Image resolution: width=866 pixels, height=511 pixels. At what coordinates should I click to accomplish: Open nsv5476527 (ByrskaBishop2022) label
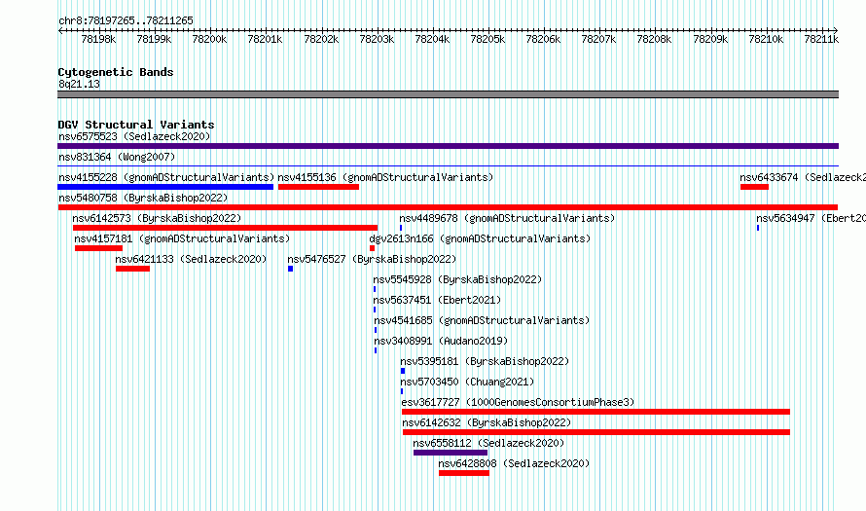(372, 259)
